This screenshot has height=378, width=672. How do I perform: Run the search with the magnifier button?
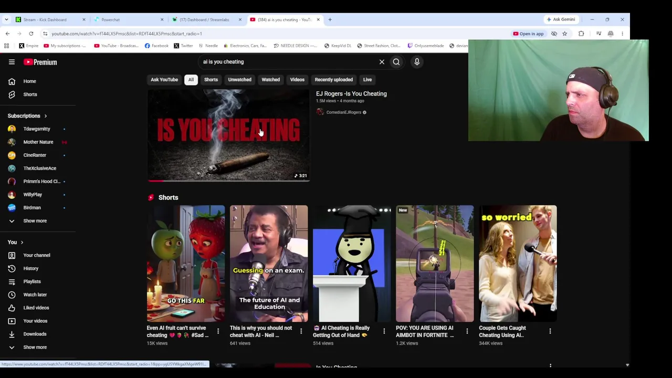(396, 62)
